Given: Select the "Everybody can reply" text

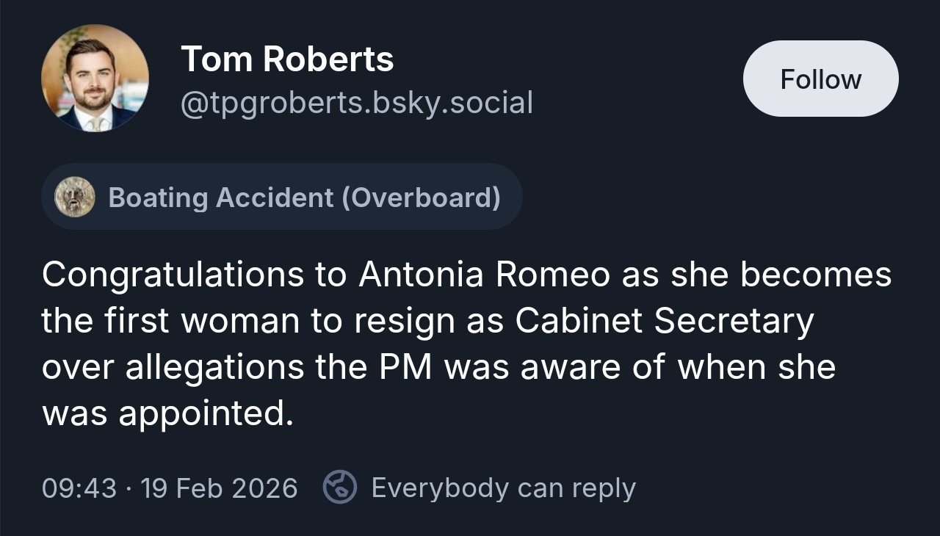Looking at the screenshot, I should pyautogui.click(x=503, y=488).
